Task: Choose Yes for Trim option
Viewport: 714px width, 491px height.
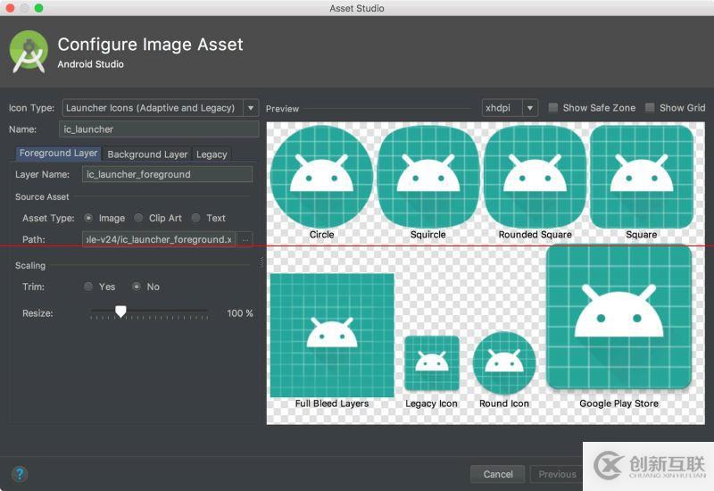Action: point(88,287)
